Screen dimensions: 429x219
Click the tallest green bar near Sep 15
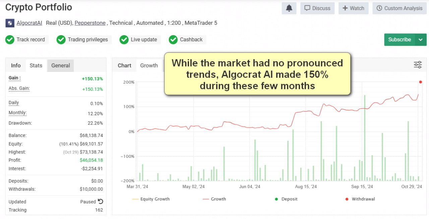[x=365, y=137]
